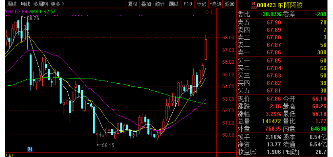
Task: Click the MA60 indicator label
Action: [x=42, y=11]
